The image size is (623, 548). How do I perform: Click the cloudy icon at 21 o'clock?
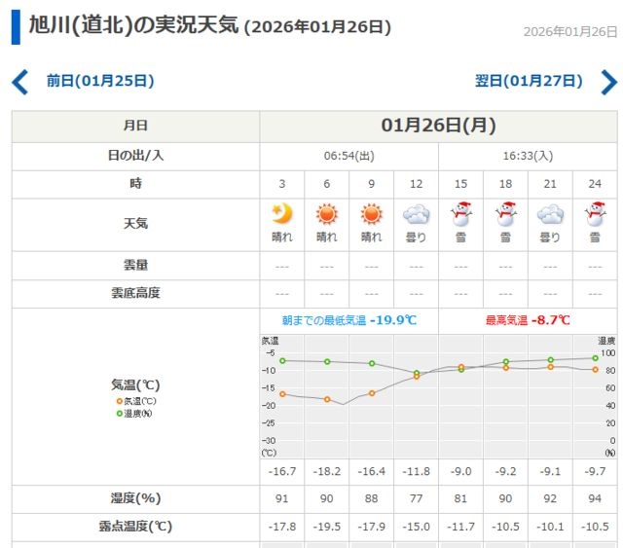click(x=550, y=214)
